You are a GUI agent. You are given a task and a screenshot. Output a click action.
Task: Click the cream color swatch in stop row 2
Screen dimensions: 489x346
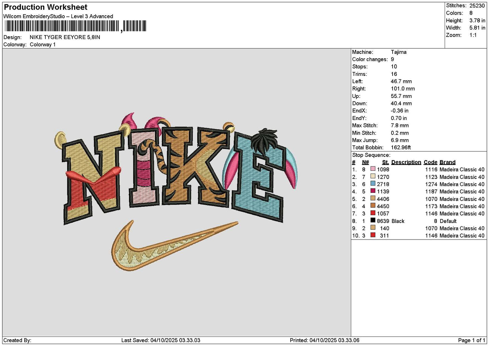373,177
